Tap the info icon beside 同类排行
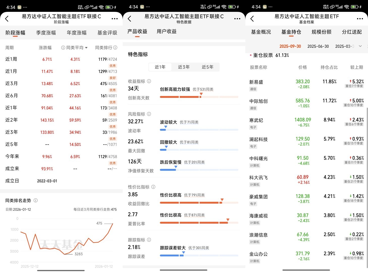The width and height of the screenshot is (368, 273). tap(115, 48)
